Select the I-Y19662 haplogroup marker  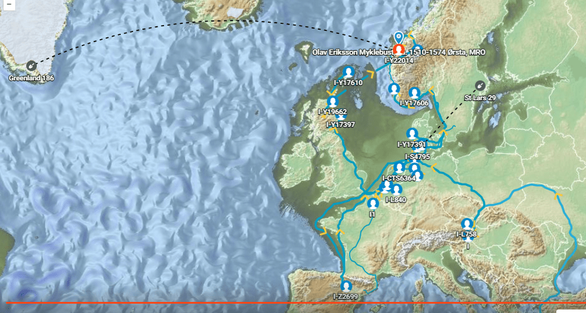(333, 101)
